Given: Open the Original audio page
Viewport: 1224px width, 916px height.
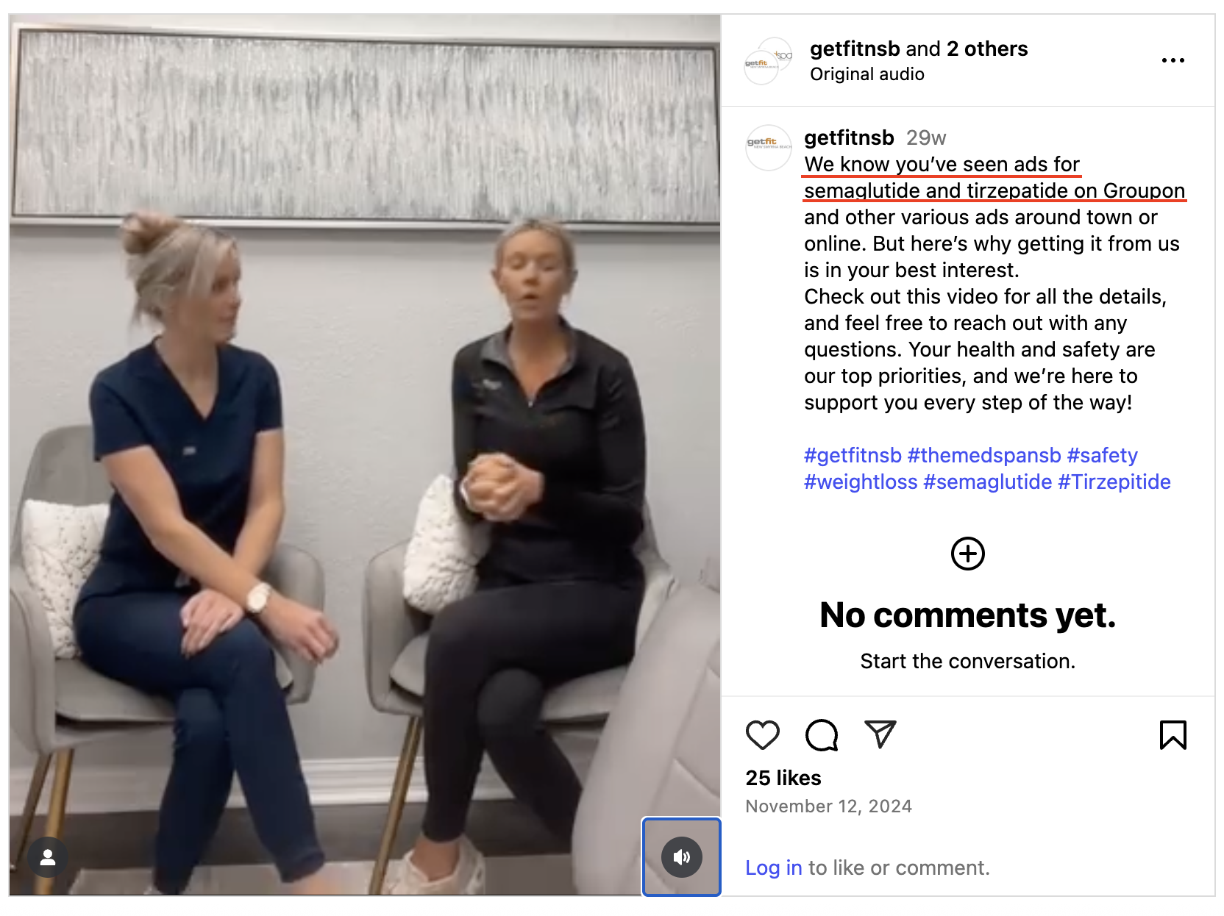Looking at the screenshot, I should 867,74.
